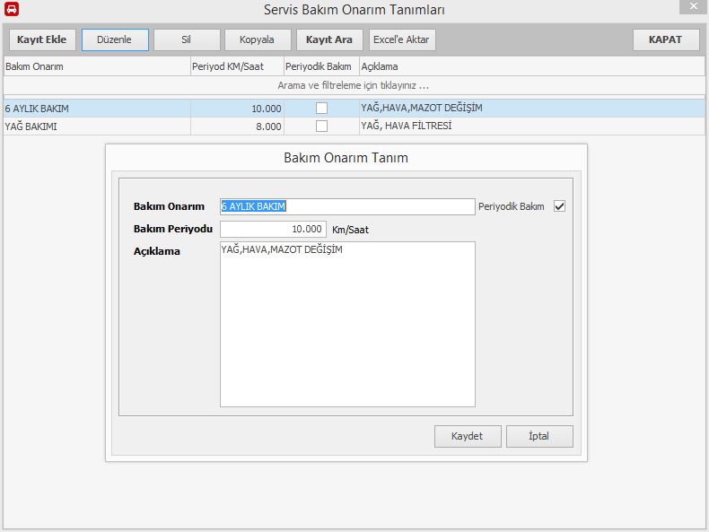Toggle Periyodik Bakım checkbox in the dialog
The width and height of the screenshot is (709, 532).
(560, 206)
